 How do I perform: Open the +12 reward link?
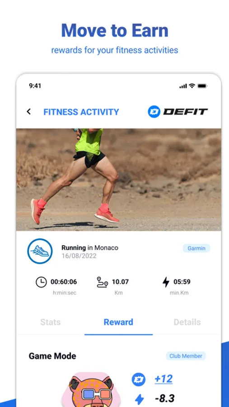click(164, 379)
